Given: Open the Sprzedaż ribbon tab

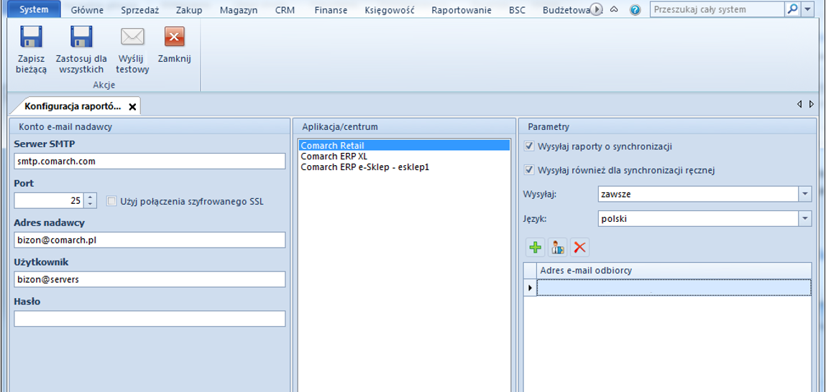Looking at the screenshot, I should [x=139, y=10].
